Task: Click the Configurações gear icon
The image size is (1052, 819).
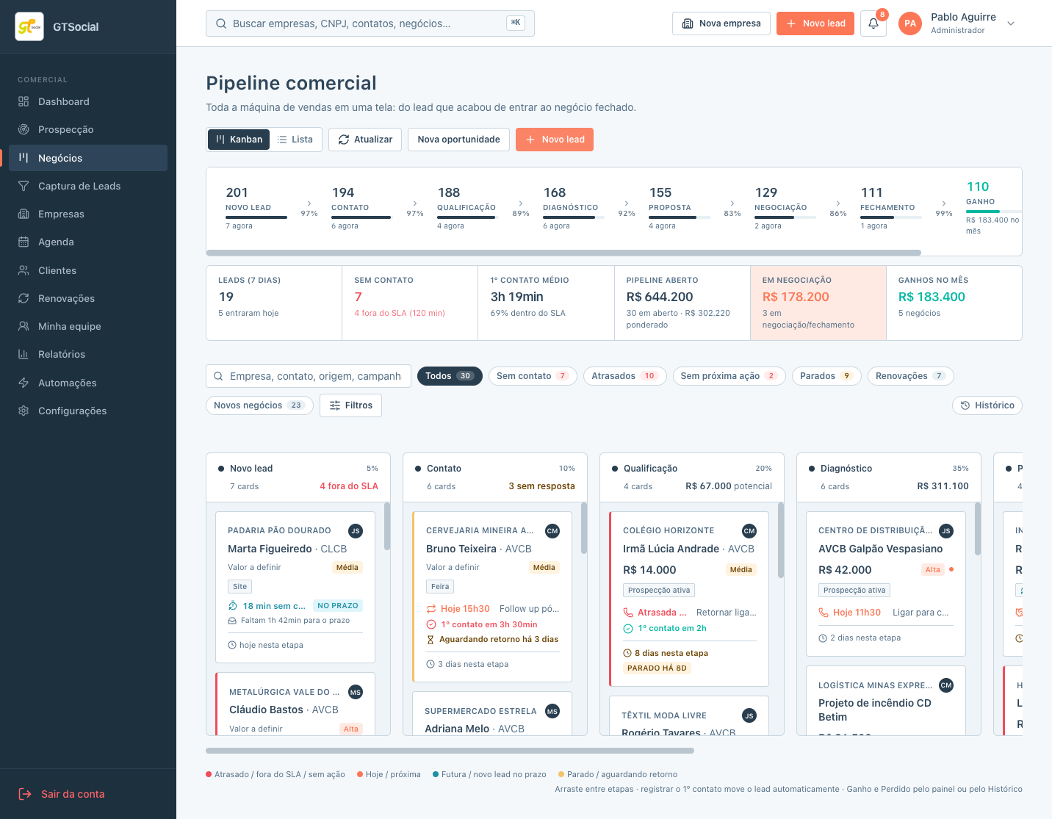Action: [x=24, y=411]
